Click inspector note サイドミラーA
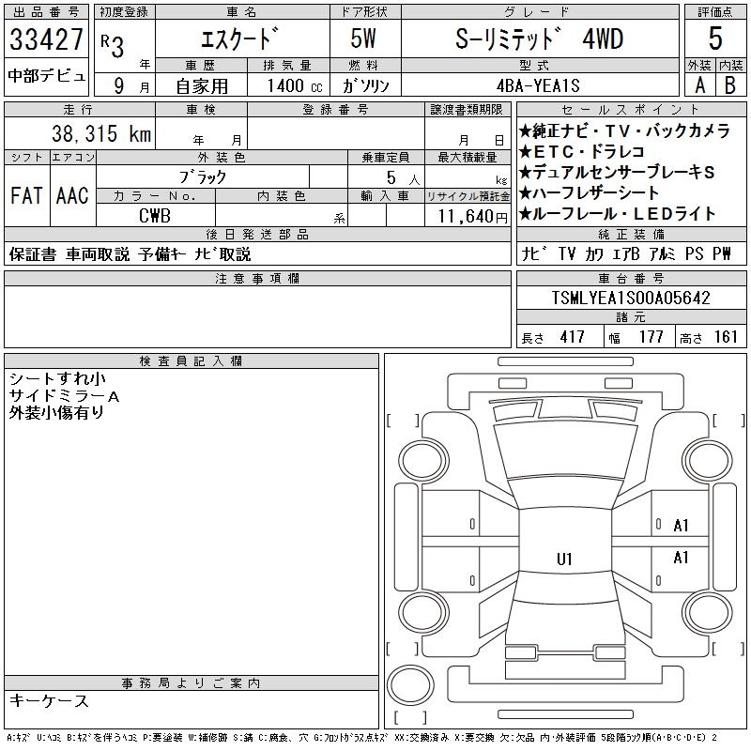The width and height of the screenshot is (751, 751). tap(64, 396)
